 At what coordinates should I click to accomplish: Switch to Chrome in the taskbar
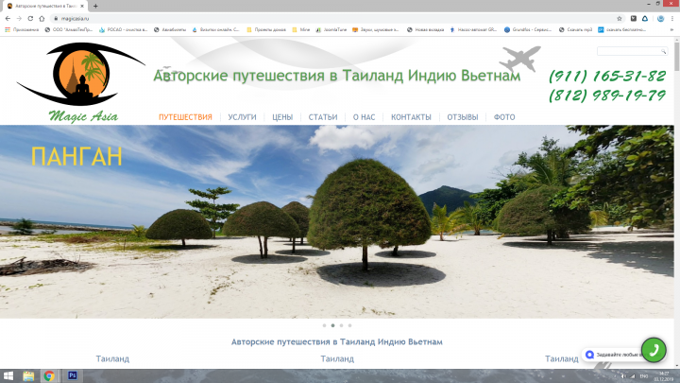coord(49,376)
